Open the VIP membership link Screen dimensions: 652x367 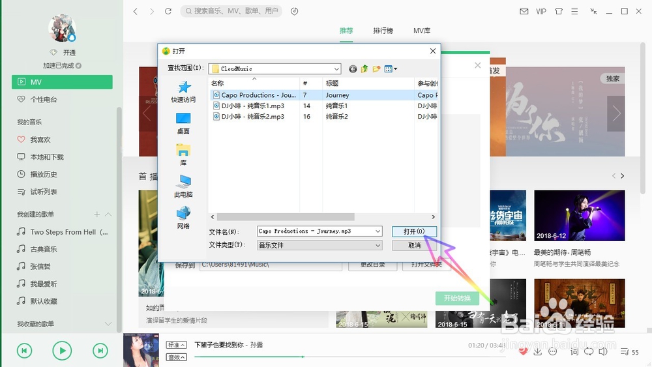(541, 12)
